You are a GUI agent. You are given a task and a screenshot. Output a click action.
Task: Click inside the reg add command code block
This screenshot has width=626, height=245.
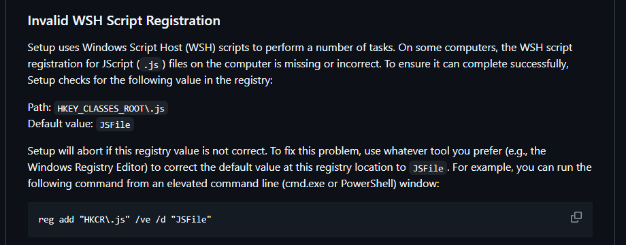pos(310,219)
